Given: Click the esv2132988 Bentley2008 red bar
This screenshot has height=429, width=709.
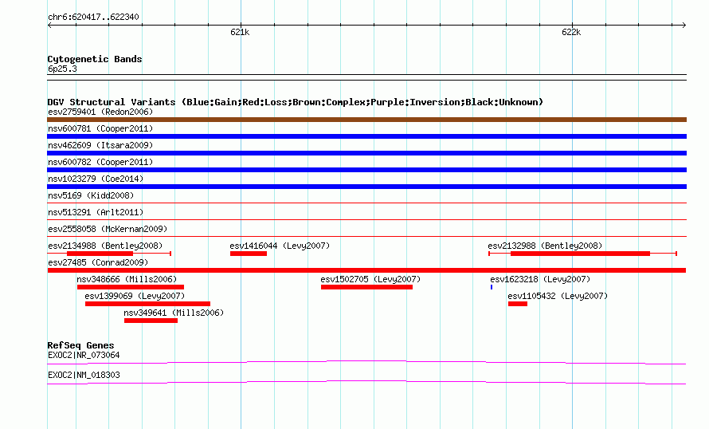Looking at the screenshot, I should coord(580,254).
